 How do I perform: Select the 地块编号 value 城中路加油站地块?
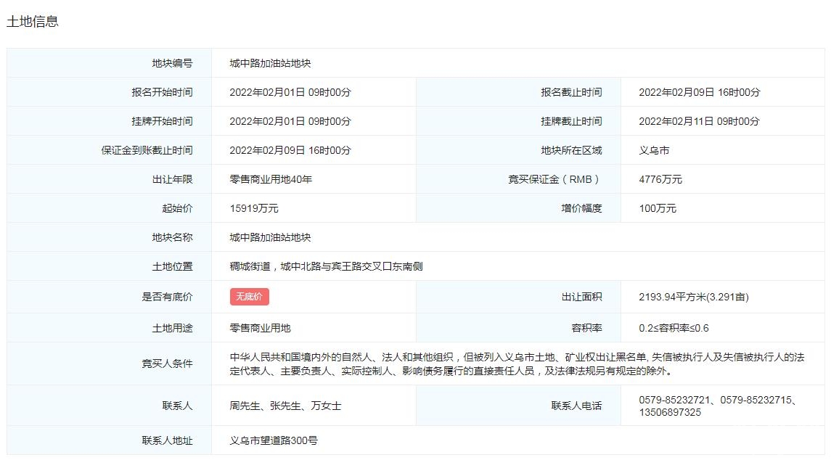270,63
